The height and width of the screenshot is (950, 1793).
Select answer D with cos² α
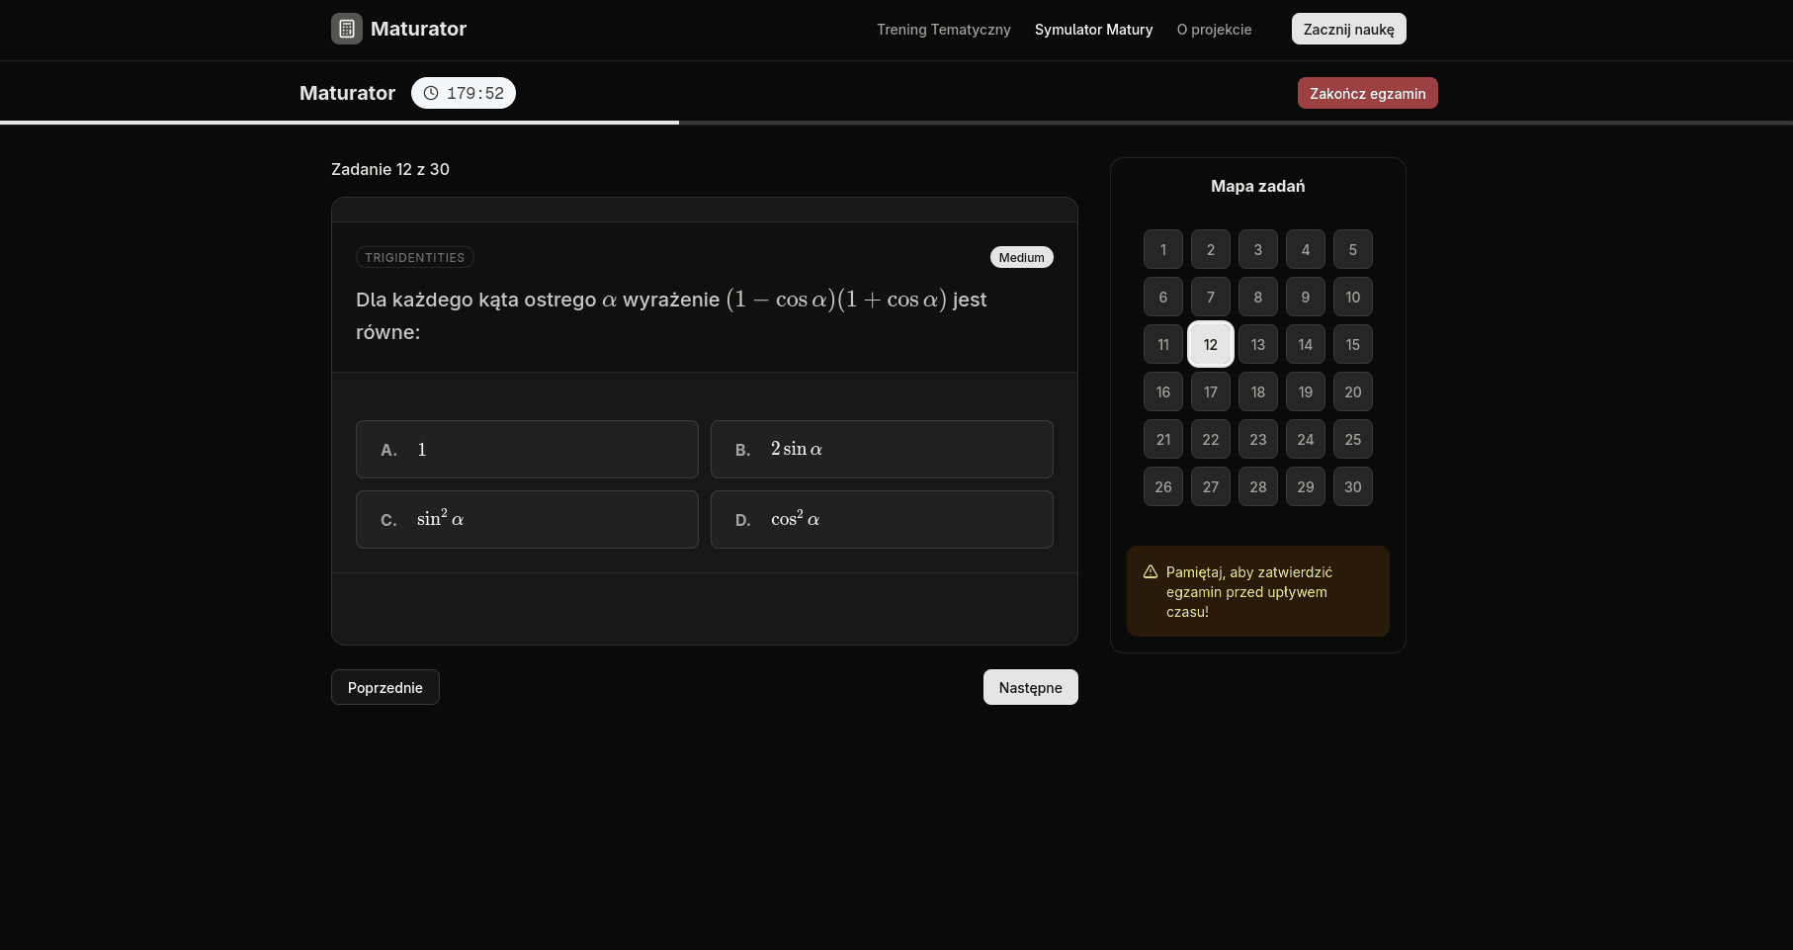(x=882, y=519)
